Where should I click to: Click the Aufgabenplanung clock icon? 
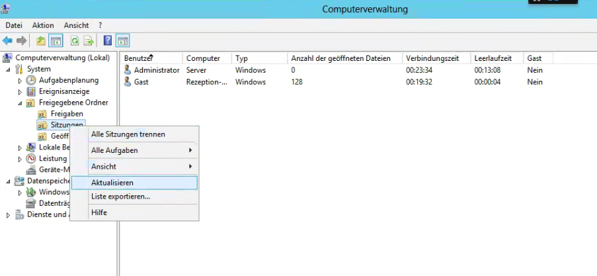(x=31, y=81)
